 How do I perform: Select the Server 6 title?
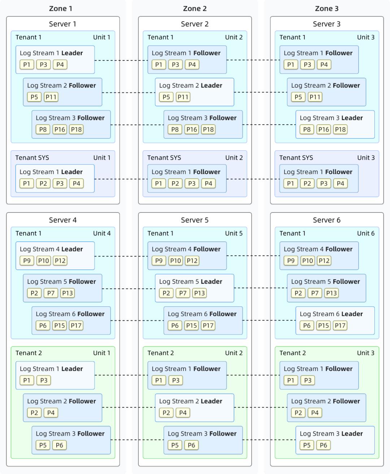pos(327,220)
